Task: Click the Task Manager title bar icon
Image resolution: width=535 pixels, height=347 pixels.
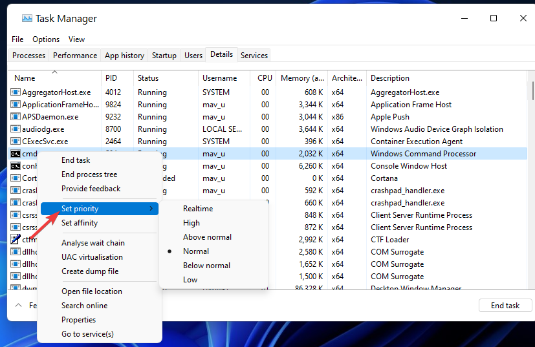Action: (27, 18)
